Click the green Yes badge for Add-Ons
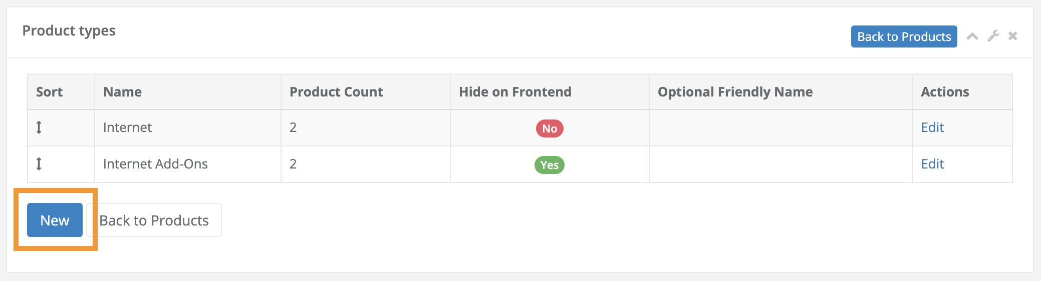The width and height of the screenshot is (1041, 281). pyautogui.click(x=550, y=165)
